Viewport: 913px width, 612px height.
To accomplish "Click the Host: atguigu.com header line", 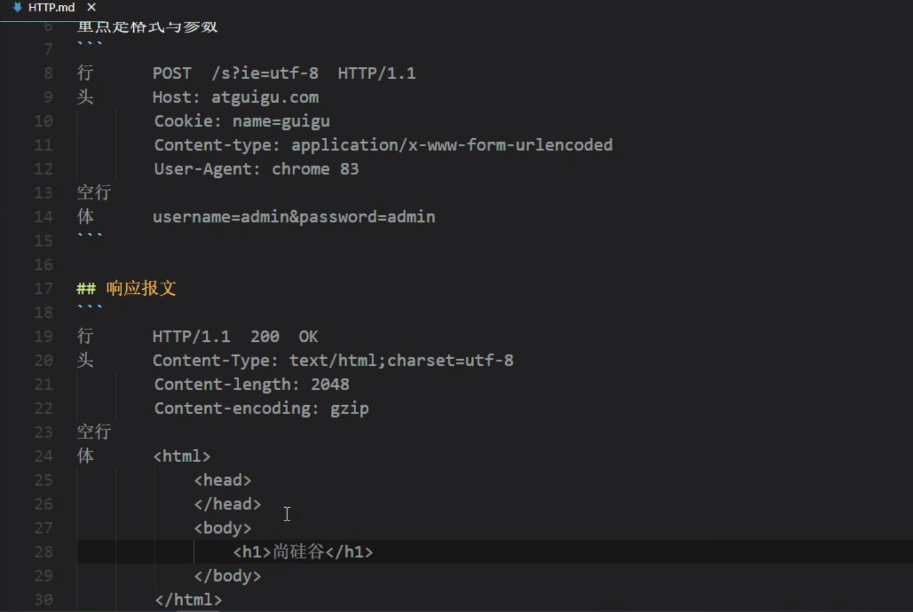I will 235,97.
